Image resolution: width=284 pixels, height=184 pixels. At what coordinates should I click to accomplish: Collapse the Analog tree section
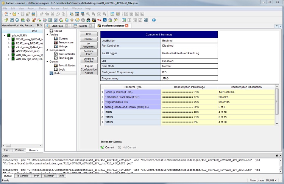coord(47,35)
